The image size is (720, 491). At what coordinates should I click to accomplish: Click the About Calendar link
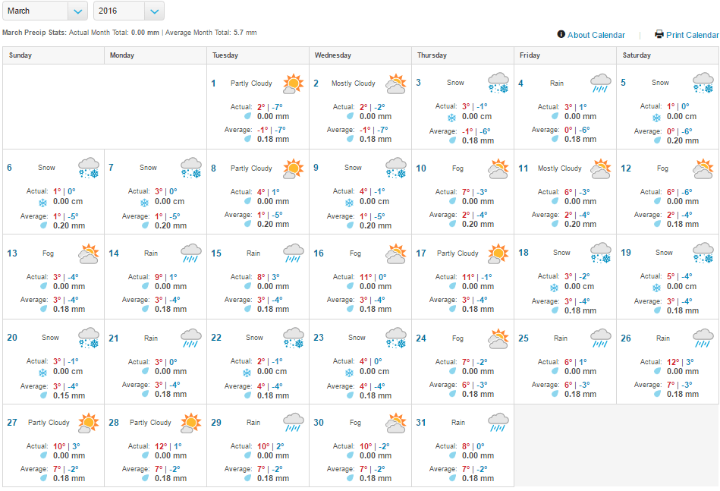coord(596,35)
